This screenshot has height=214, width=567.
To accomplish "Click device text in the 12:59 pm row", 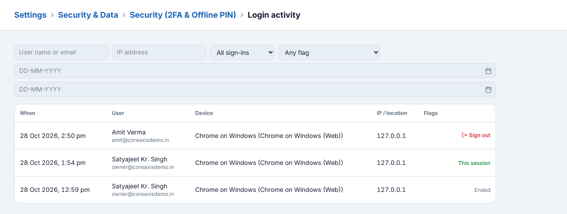I will pos(269,190).
